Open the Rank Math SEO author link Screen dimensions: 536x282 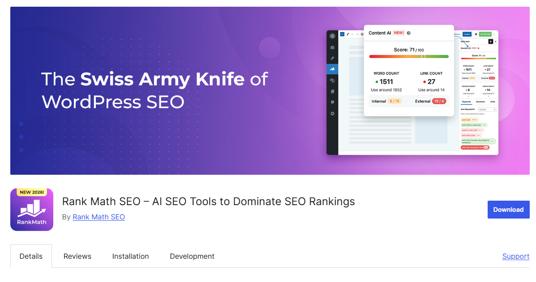(x=99, y=217)
